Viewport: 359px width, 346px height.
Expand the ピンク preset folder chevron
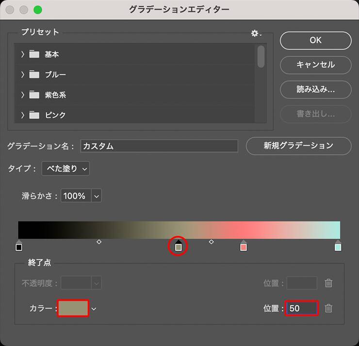tap(22, 115)
